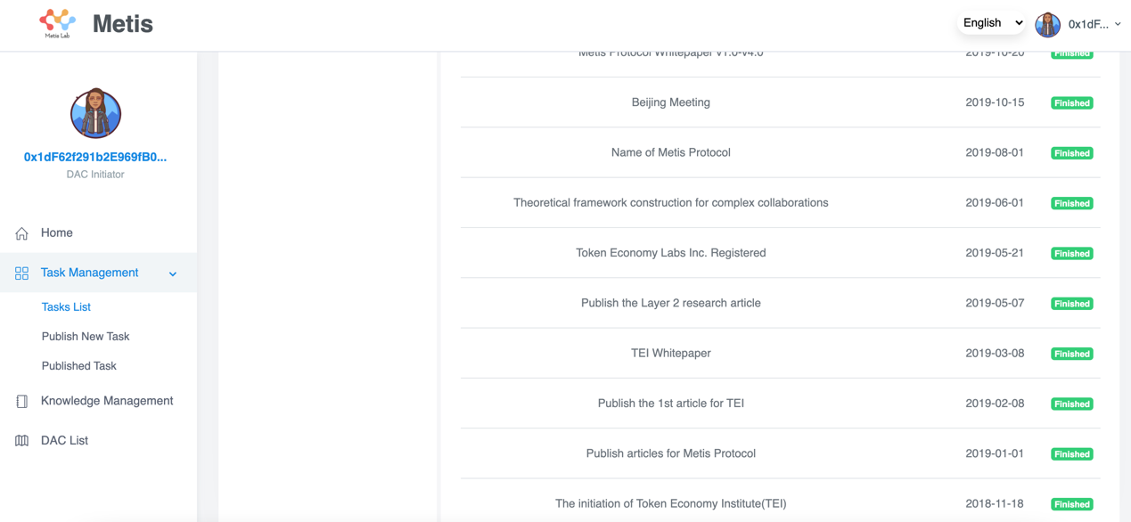Viewport: 1131px width, 522px height.
Task: Click the Home house icon in sidebar
Action: tap(21, 233)
